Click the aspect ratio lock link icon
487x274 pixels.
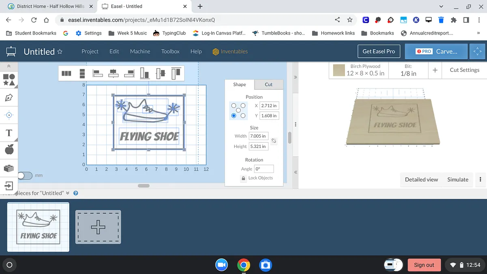point(274,141)
